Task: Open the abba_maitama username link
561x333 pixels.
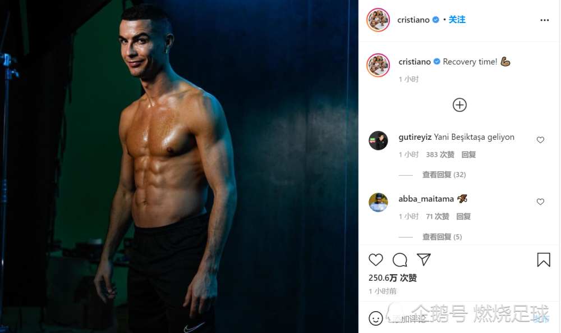Action: (426, 199)
